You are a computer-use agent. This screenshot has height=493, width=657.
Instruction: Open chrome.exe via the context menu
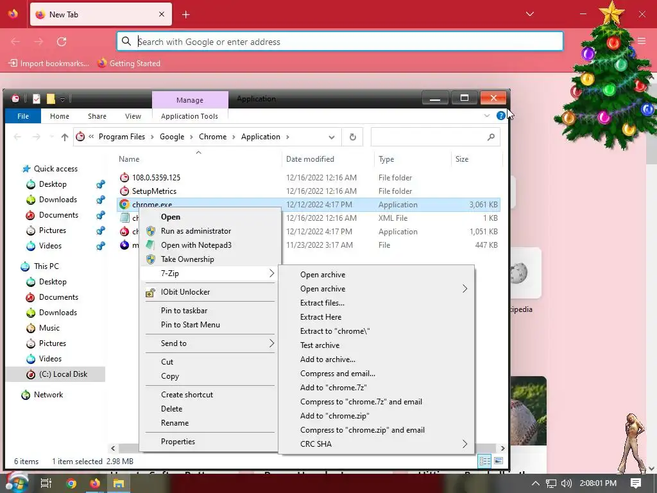click(x=170, y=217)
